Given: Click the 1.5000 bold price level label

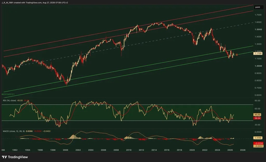Looking at the screenshot, I should (258, 30).
